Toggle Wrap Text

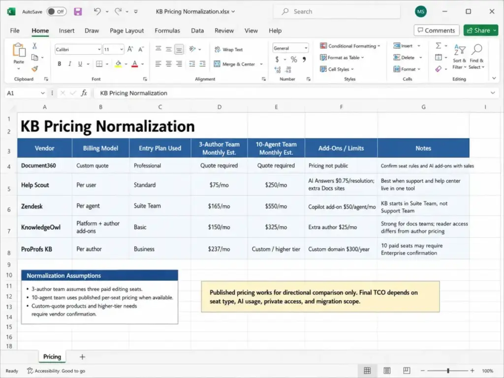pyautogui.click(x=228, y=50)
